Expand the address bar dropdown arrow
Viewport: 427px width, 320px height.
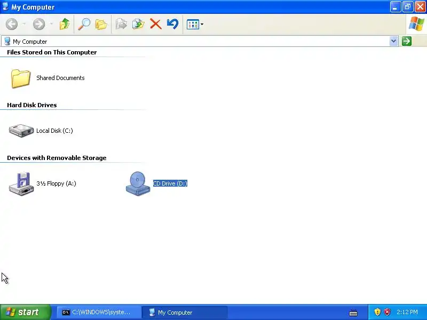tap(393, 42)
